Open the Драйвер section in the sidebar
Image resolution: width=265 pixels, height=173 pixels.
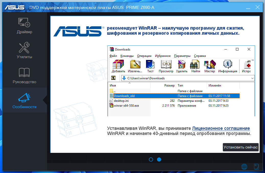[24, 26]
